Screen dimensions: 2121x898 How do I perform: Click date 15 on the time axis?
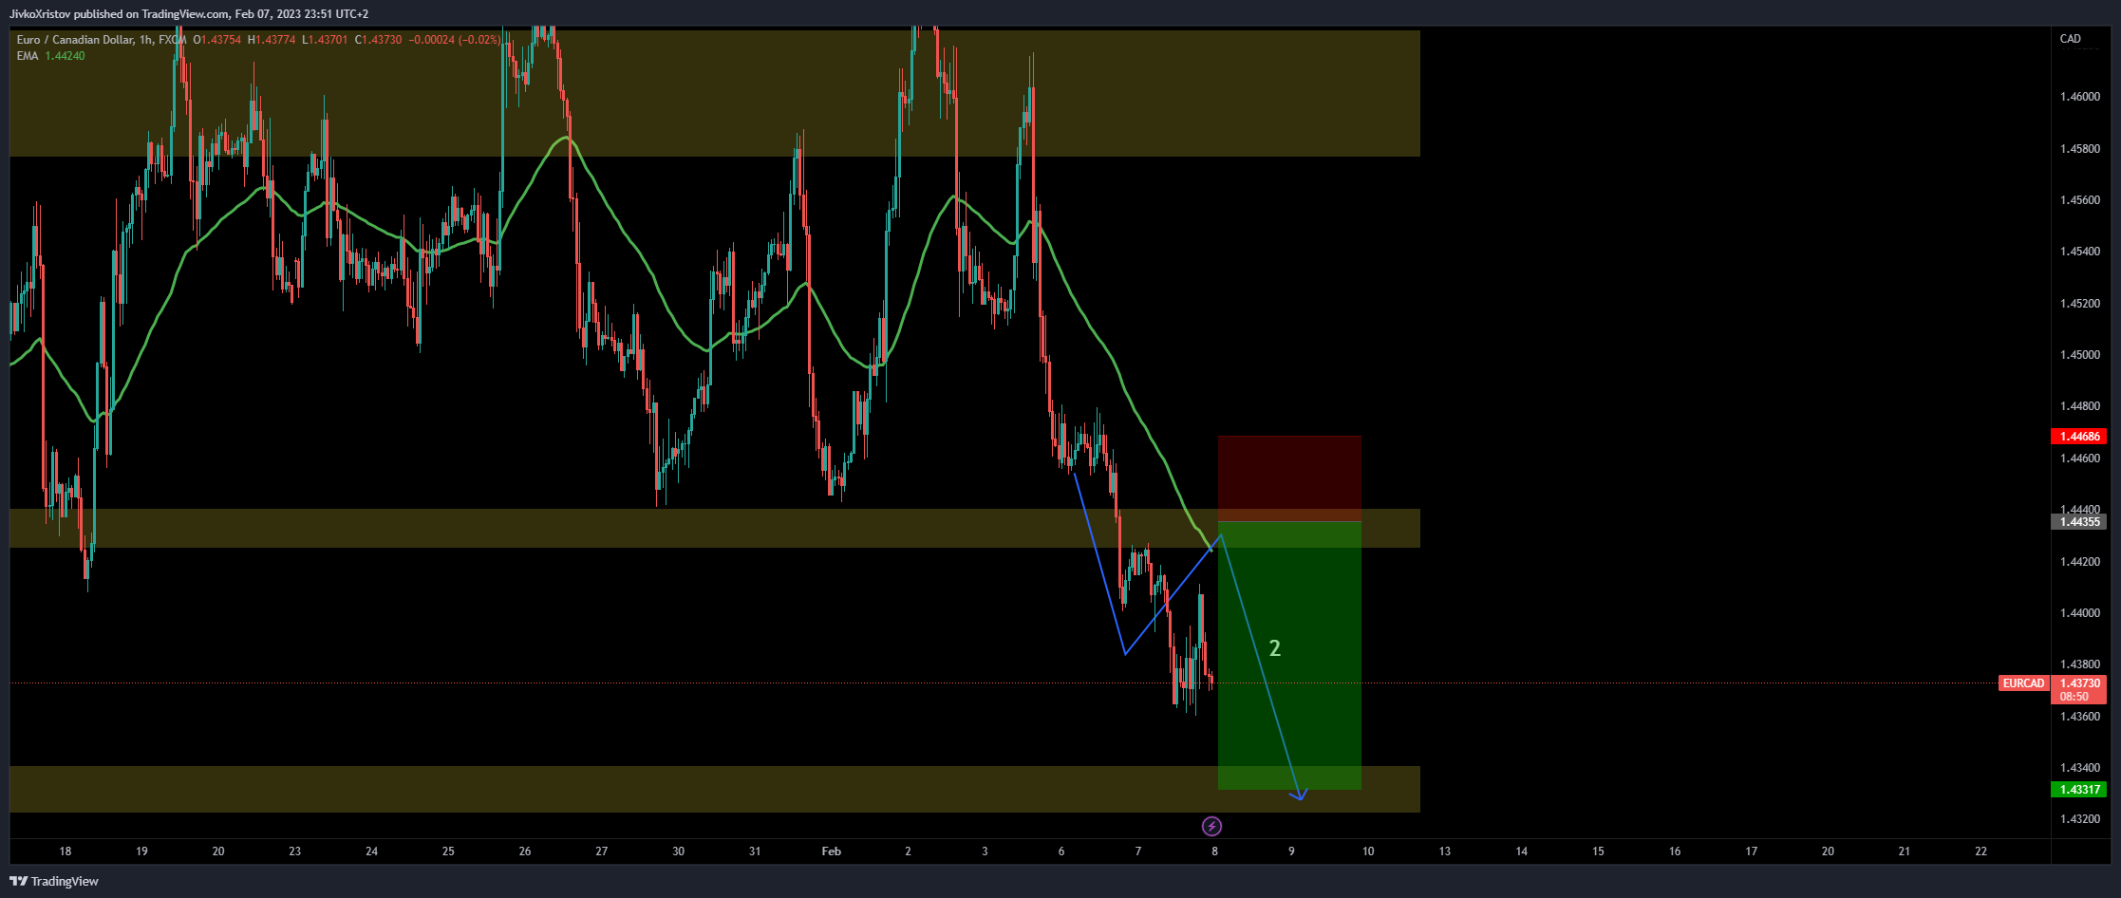[1598, 851]
